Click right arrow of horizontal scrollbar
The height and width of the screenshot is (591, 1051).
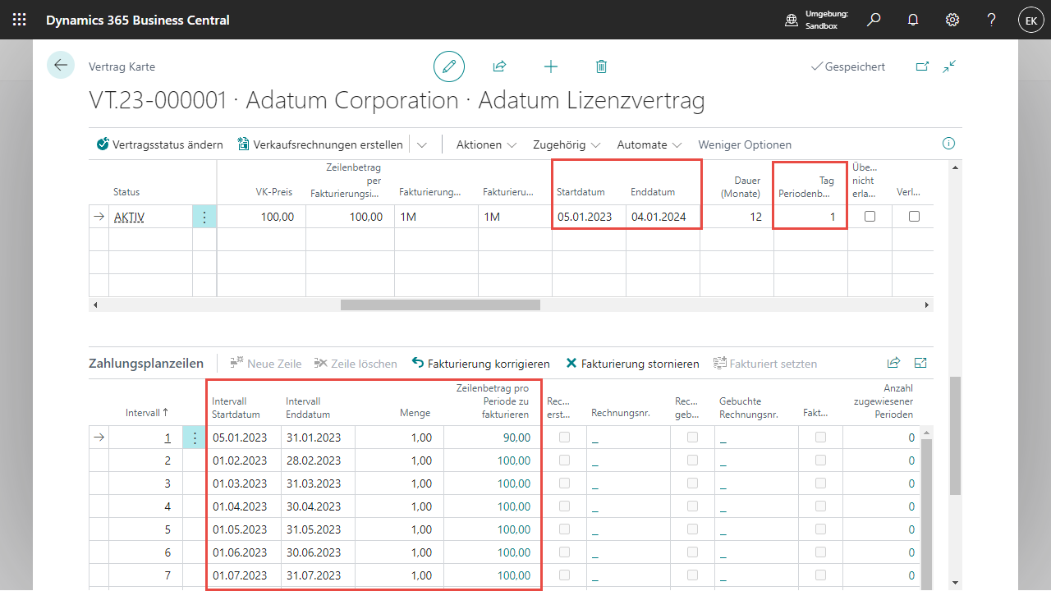(x=928, y=305)
